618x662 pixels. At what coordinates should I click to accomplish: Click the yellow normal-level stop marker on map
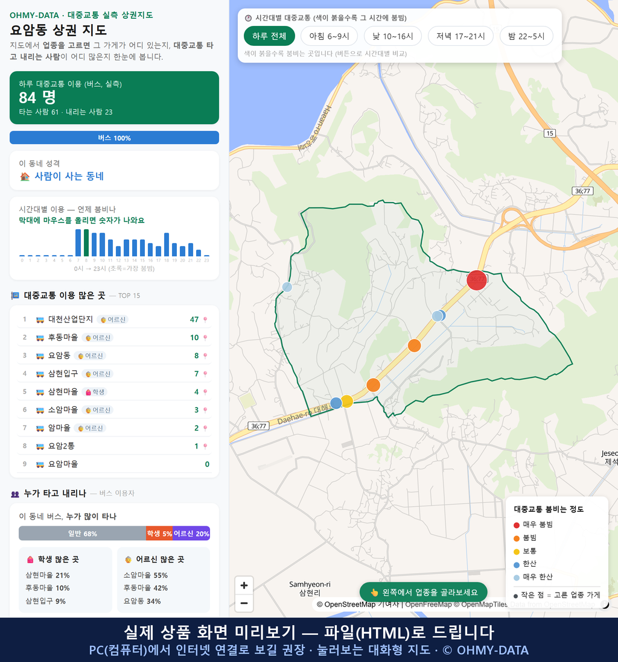coord(347,401)
